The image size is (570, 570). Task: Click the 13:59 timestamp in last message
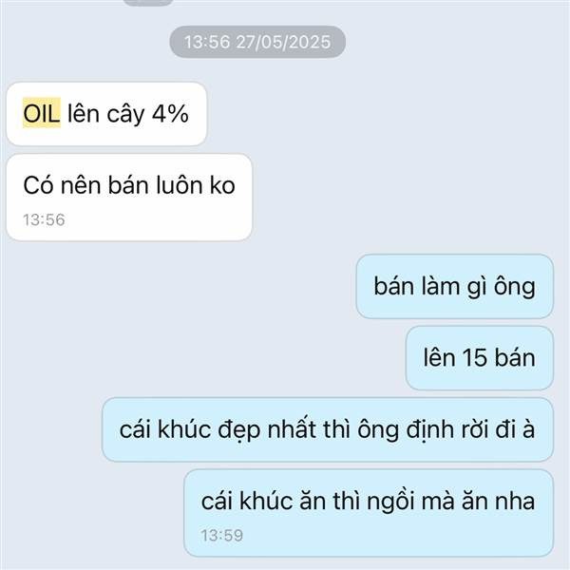click(221, 536)
